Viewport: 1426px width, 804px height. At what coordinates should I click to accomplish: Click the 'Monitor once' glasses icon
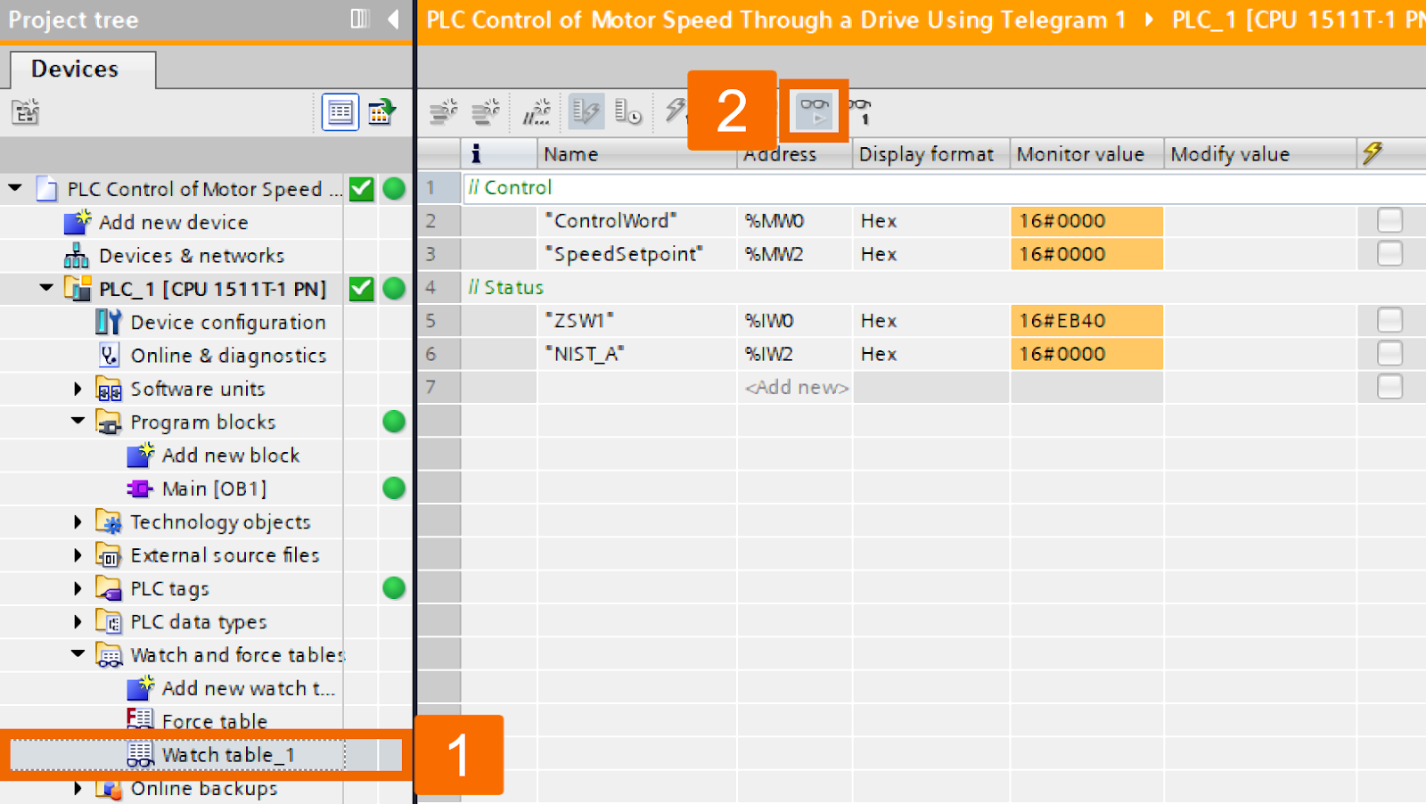pos(858,111)
